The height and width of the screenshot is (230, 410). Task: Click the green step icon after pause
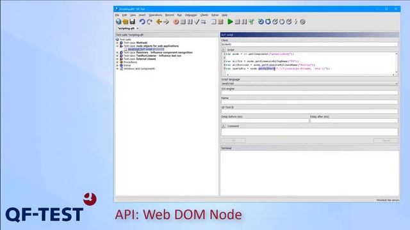click(251, 22)
